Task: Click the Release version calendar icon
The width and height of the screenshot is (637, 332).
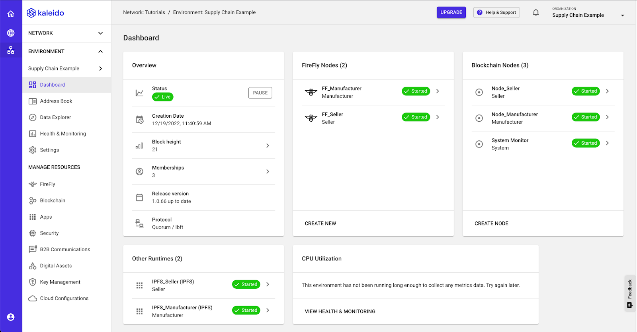Action: click(139, 197)
